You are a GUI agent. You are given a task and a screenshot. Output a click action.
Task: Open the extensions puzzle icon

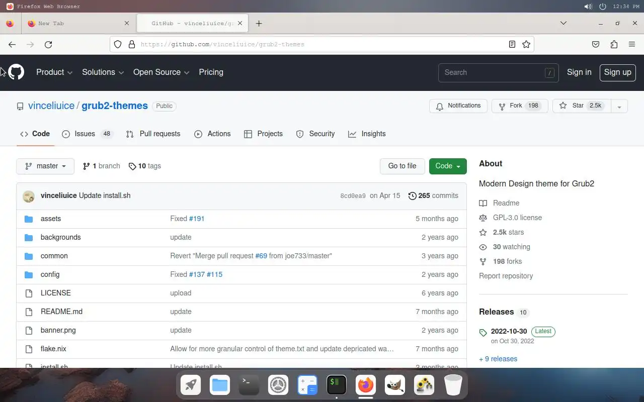click(x=614, y=44)
